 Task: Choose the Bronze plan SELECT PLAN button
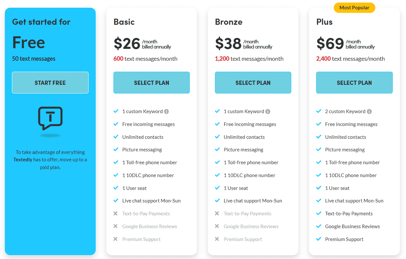click(253, 83)
